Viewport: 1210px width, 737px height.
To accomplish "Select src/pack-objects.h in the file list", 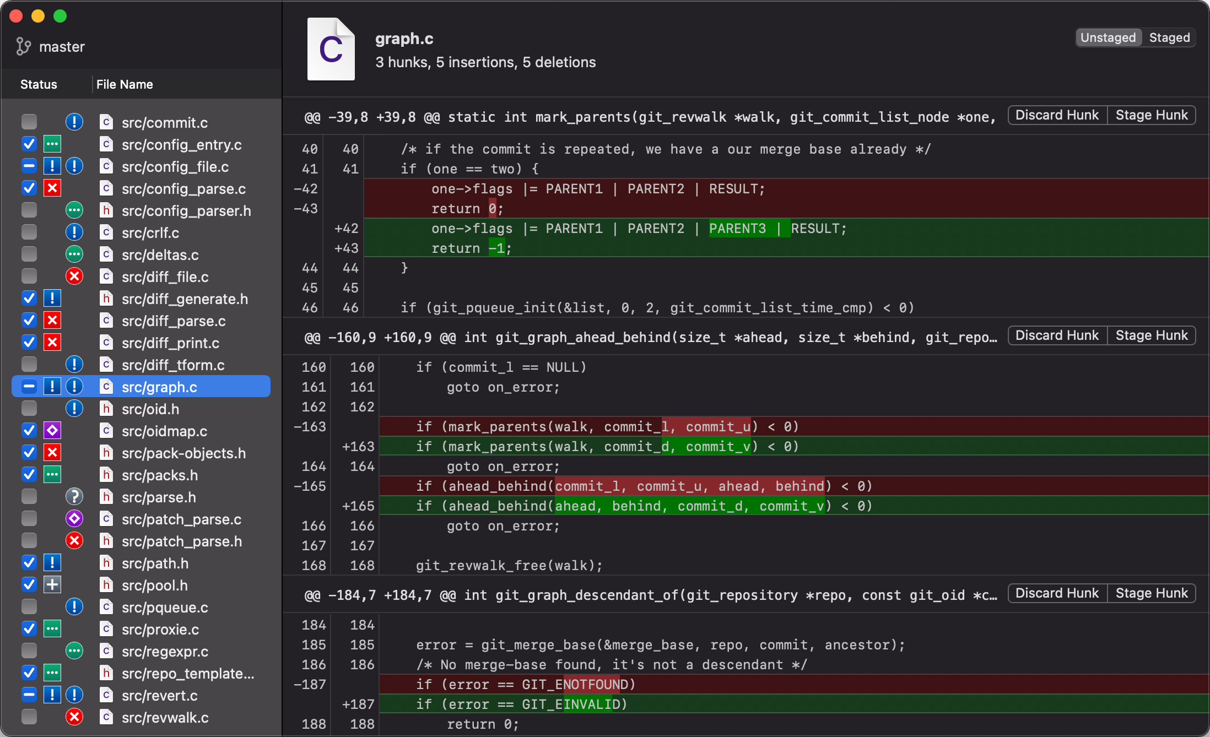I will point(141,453).
